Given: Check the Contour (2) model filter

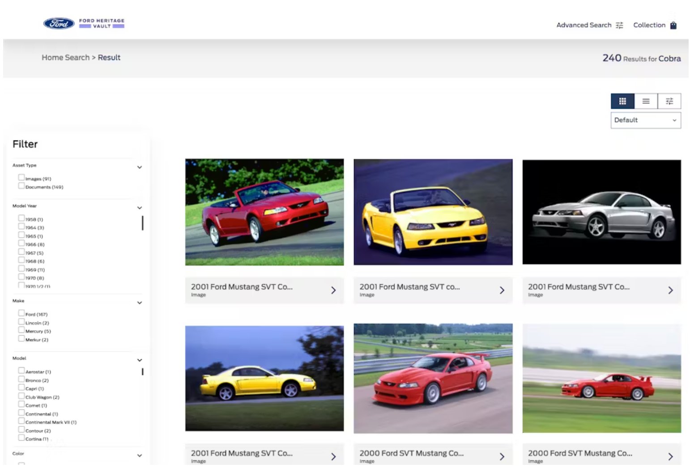Looking at the screenshot, I should [21, 429].
